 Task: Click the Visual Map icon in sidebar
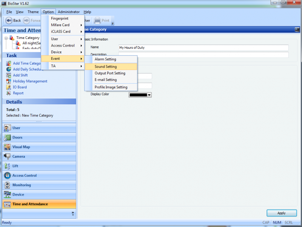click(7, 147)
